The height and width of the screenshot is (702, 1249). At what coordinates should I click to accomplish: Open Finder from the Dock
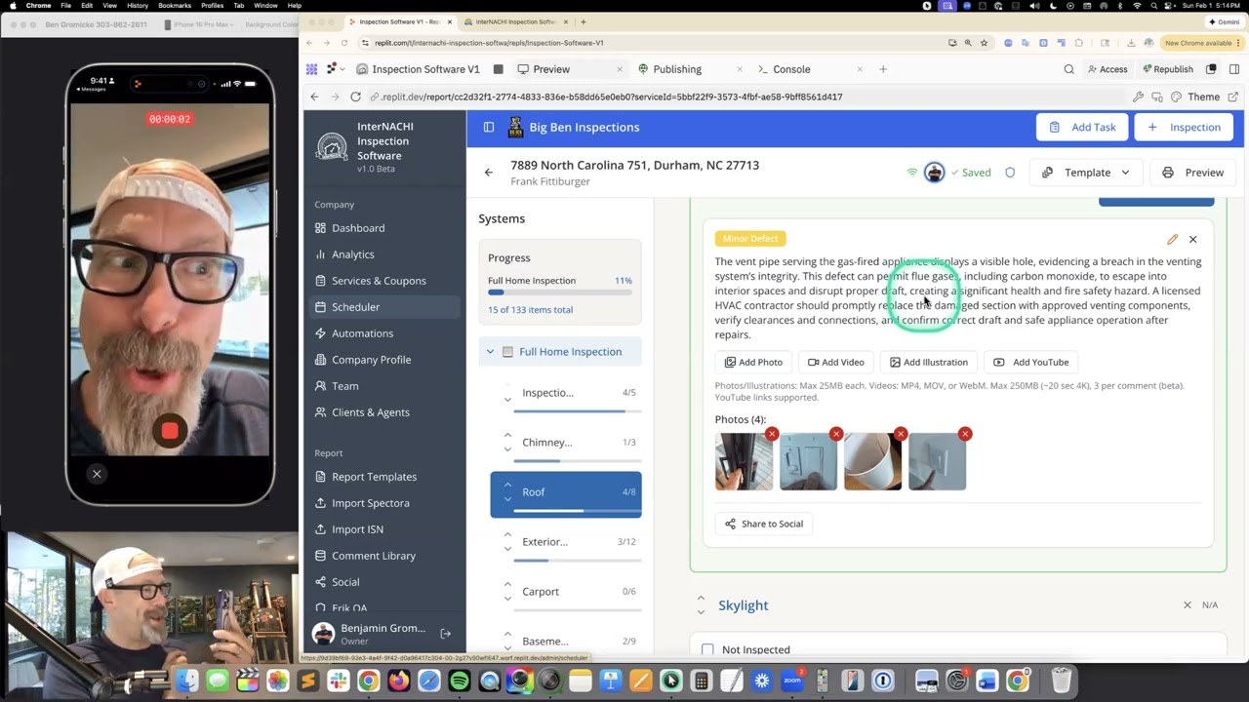point(187,680)
